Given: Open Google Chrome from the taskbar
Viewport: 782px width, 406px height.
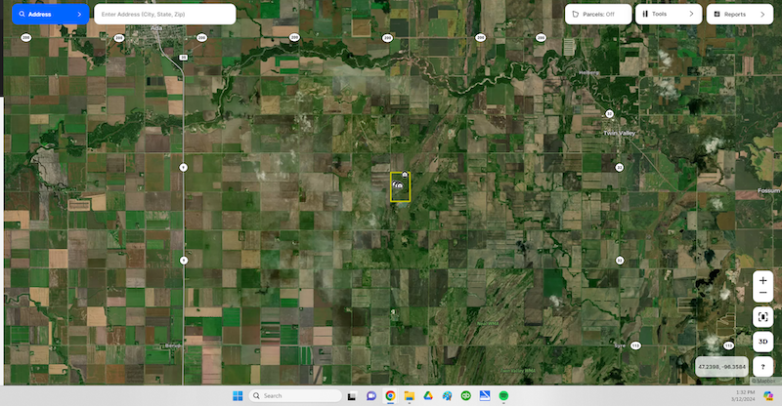Looking at the screenshot, I should point(390,395).
